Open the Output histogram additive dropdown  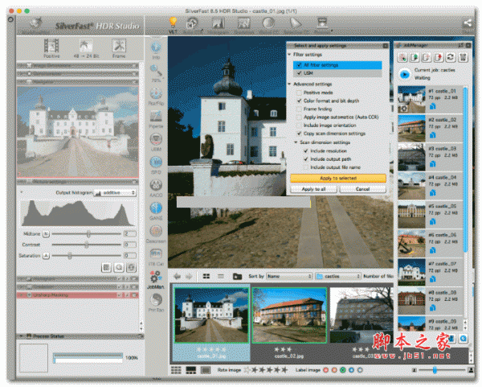coord(116,192)
